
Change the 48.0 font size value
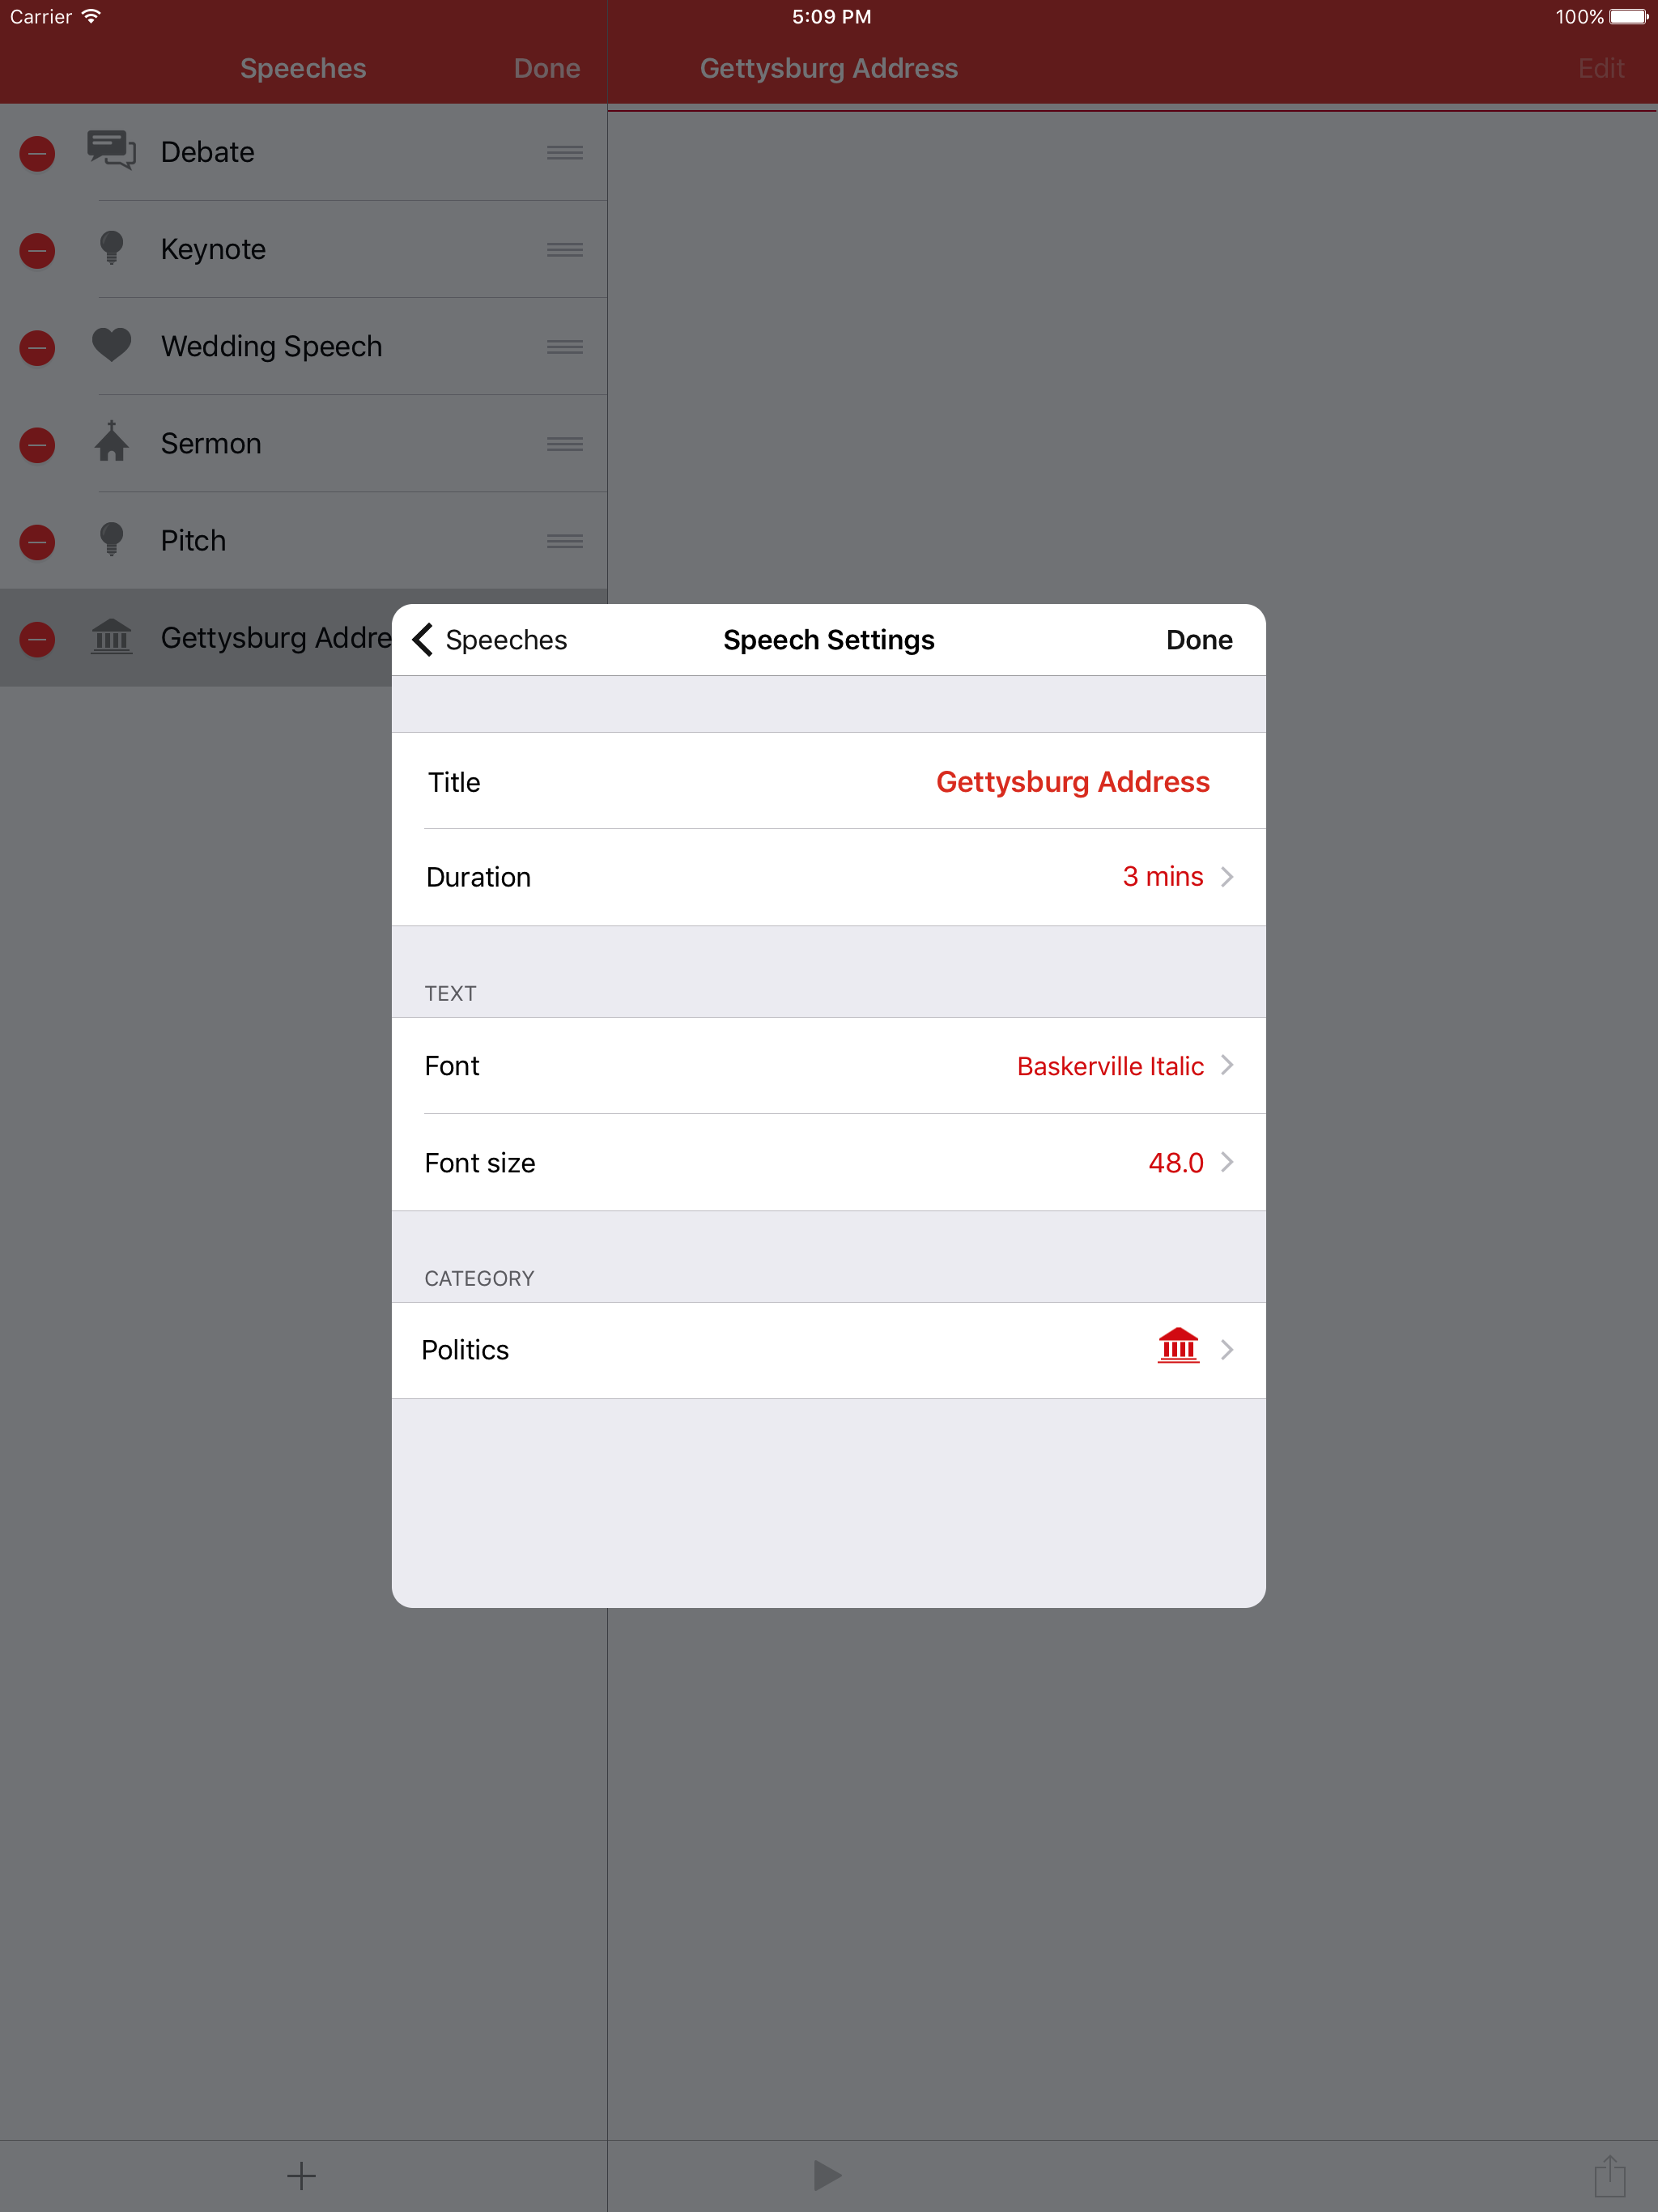1175,1163
